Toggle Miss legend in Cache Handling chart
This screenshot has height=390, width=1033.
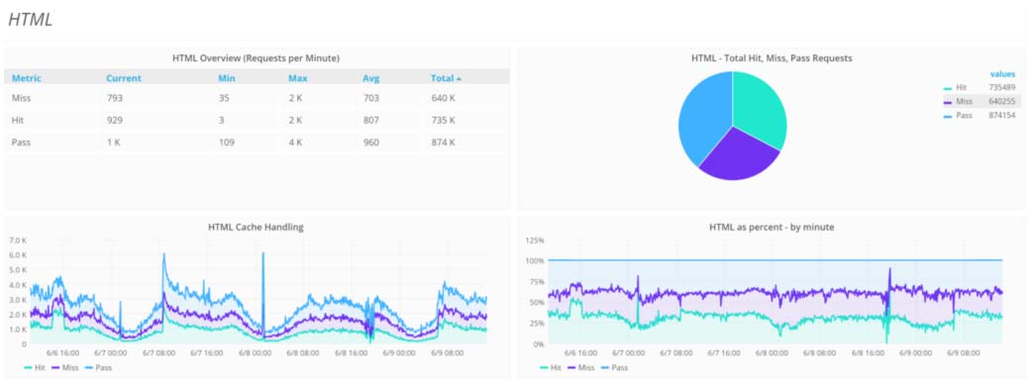(66, 367)
